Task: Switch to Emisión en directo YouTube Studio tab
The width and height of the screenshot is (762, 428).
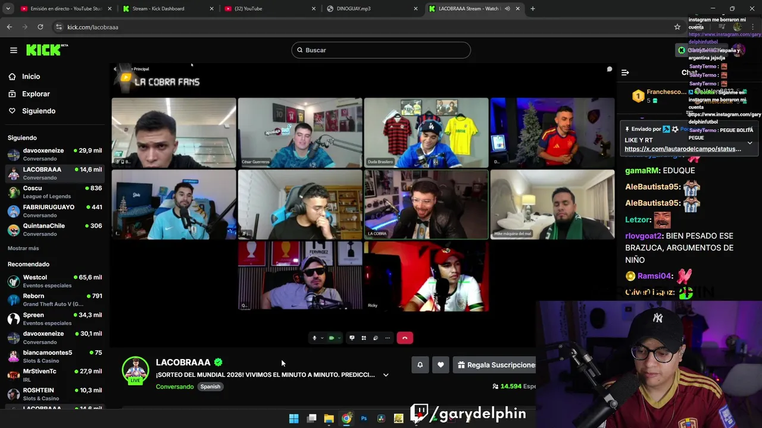Action: (65, 9)
